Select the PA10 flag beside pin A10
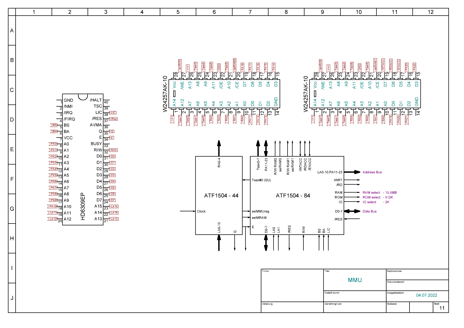Screen dimensions: 464x328 click(53, 207)
